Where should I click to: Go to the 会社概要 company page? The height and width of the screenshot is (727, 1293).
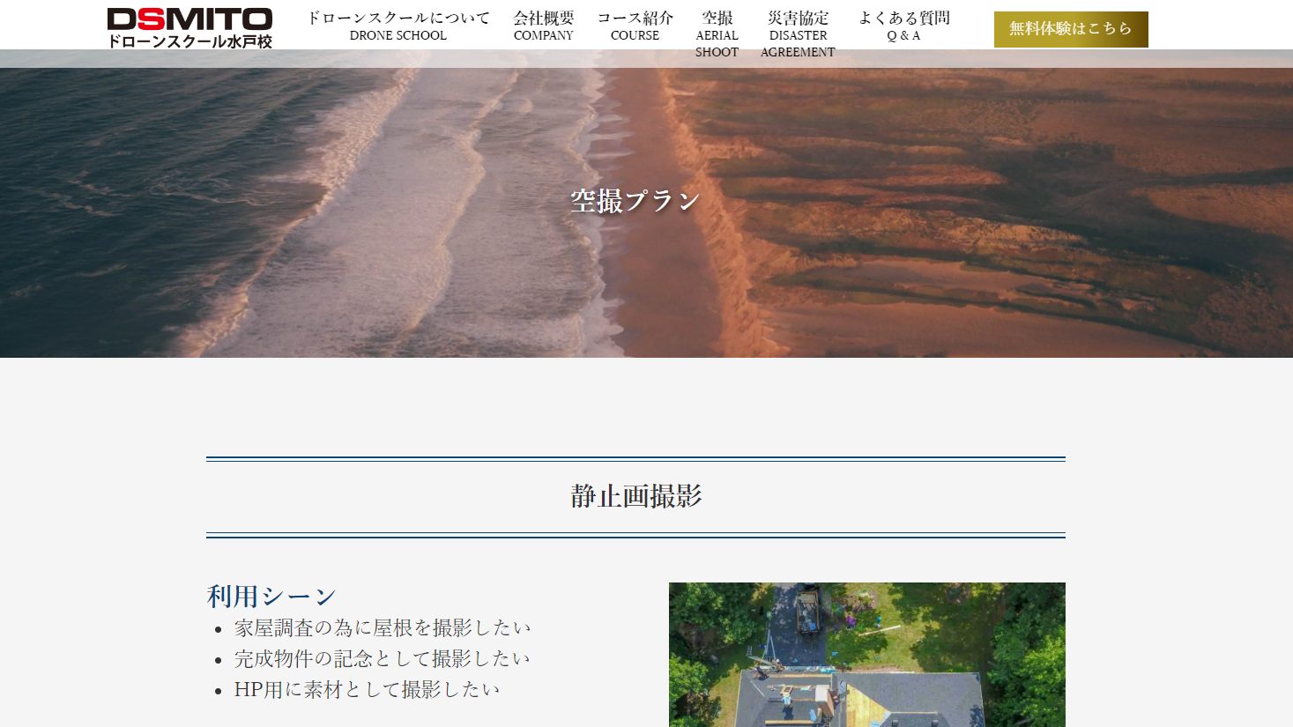coord(543,26)
